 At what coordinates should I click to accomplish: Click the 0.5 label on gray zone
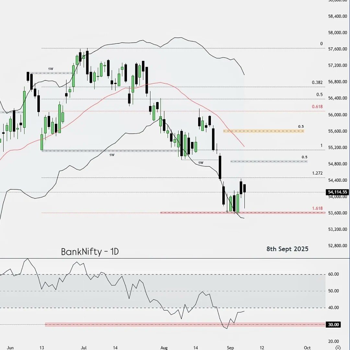tap(304, 157)
